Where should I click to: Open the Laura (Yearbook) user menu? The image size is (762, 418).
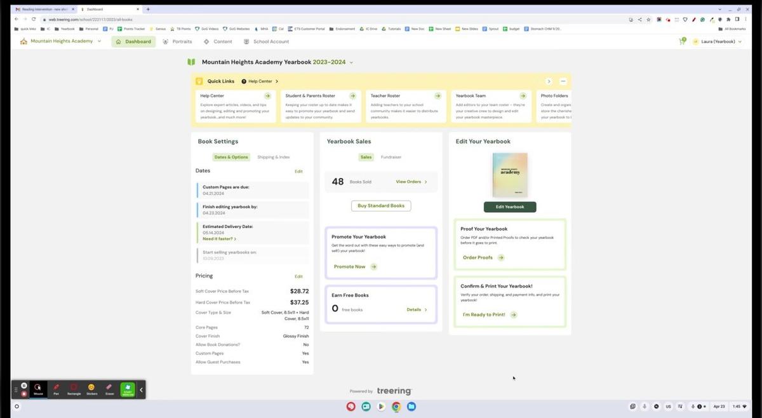(717, 41)
